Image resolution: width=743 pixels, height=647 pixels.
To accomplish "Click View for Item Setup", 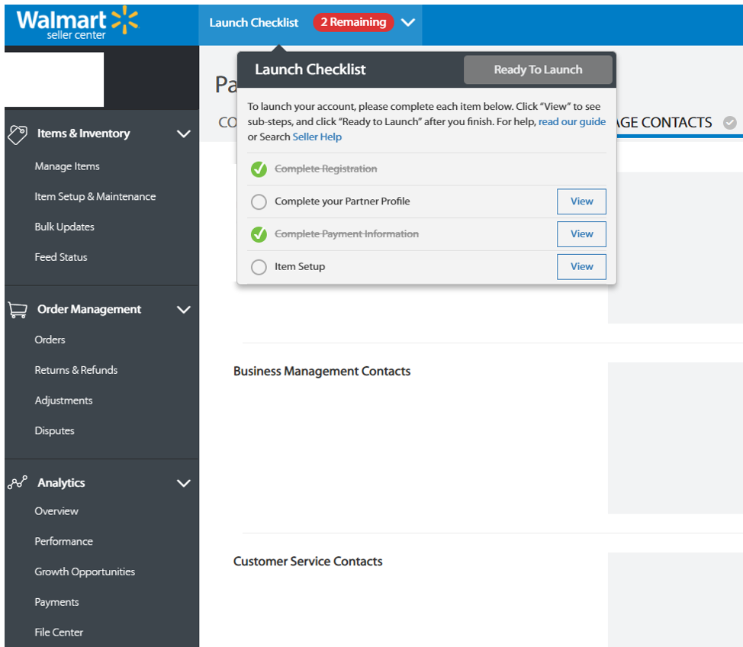I will point(581,267).
